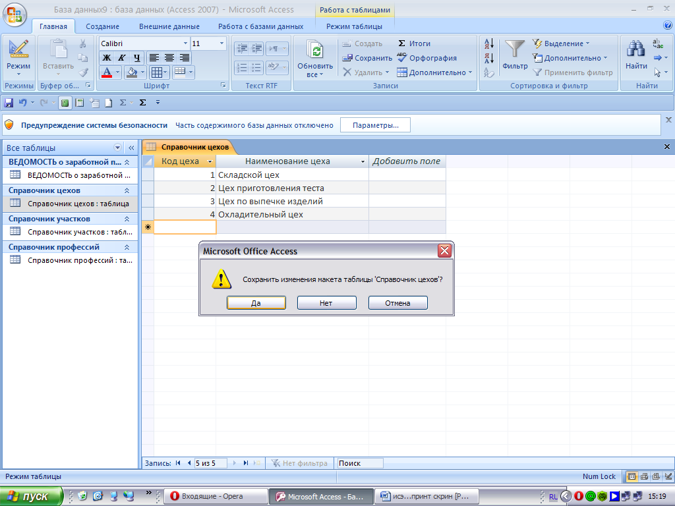Click the replace ab-ac icon

(658, 43)
